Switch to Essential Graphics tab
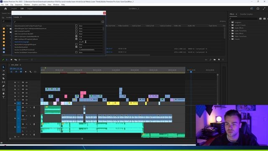 pyautogui.click(x=246, y=14)
